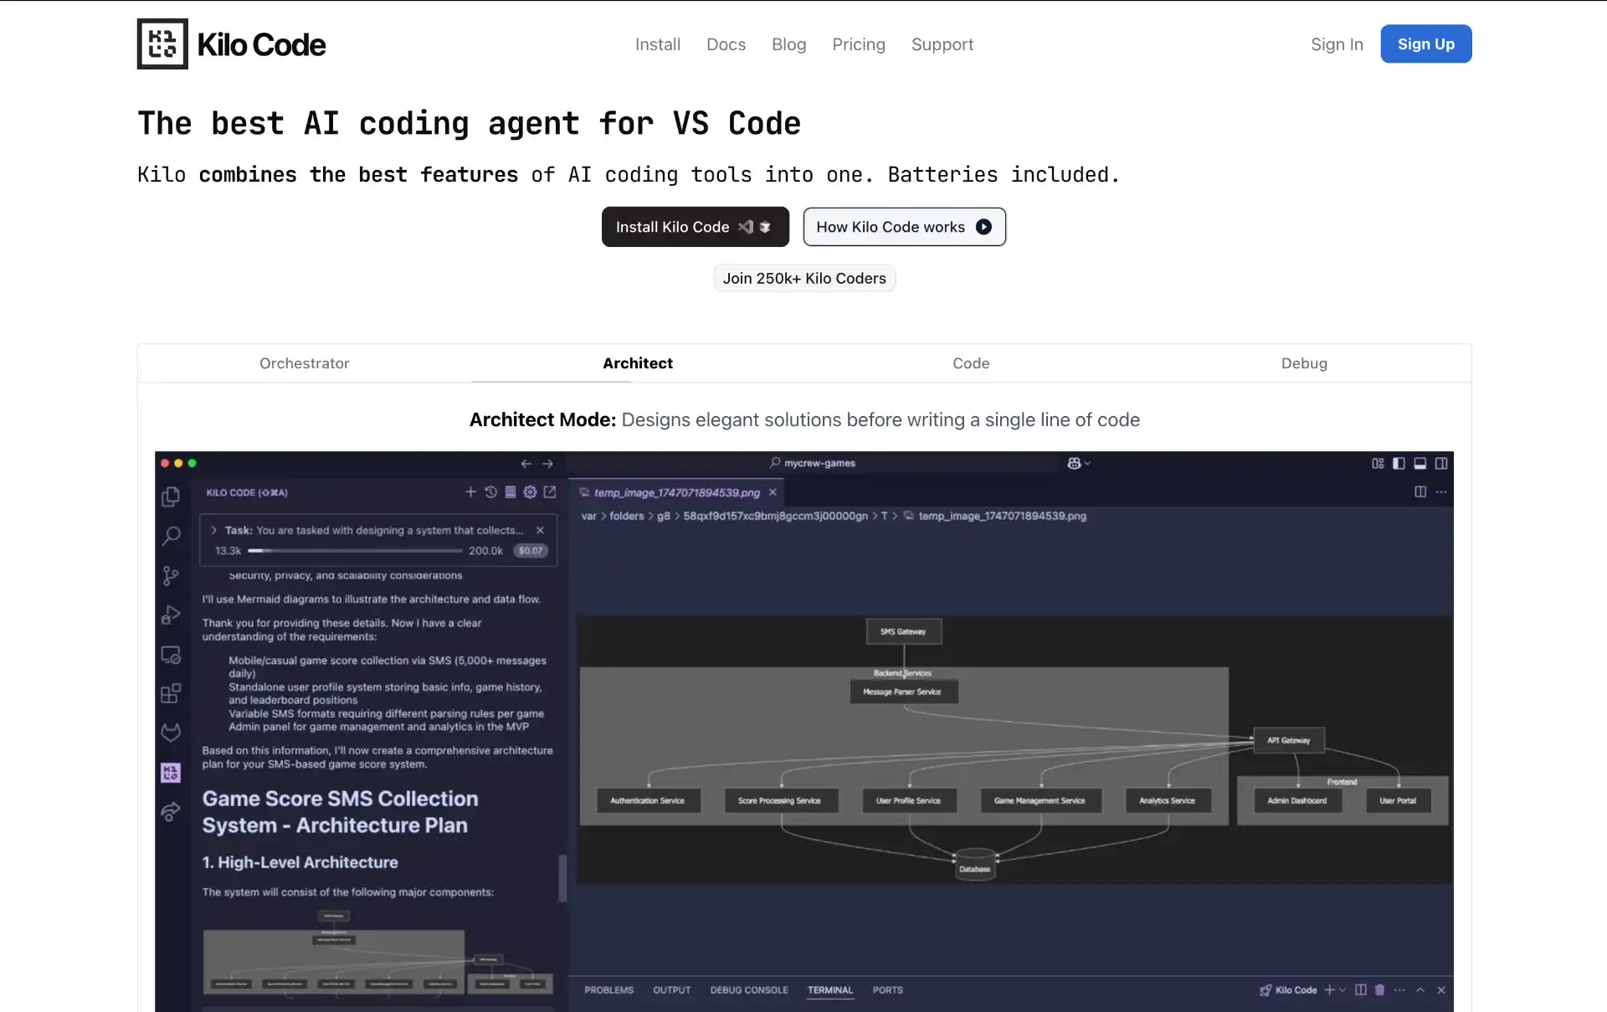Image resolution: width=1607 pixels, height=1012 pixels.
Task: Click the back navigation arrow in title bar
Action: 526,464
